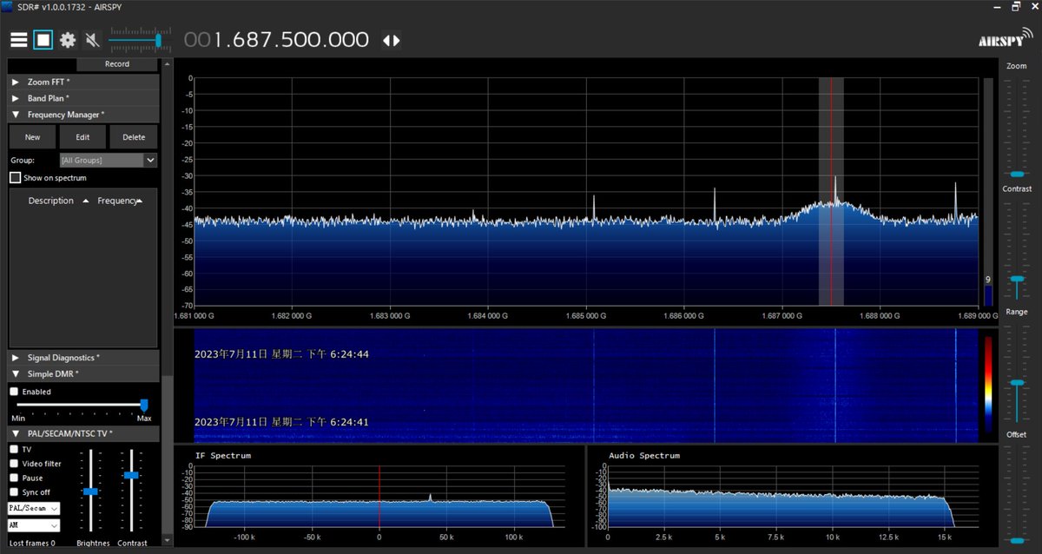Open the gear configuration settings

[x=68, y=40]
